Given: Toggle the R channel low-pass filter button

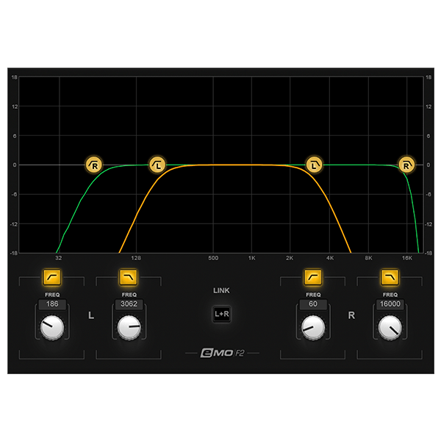Looking at the screenshot, I should pos(390,277).
